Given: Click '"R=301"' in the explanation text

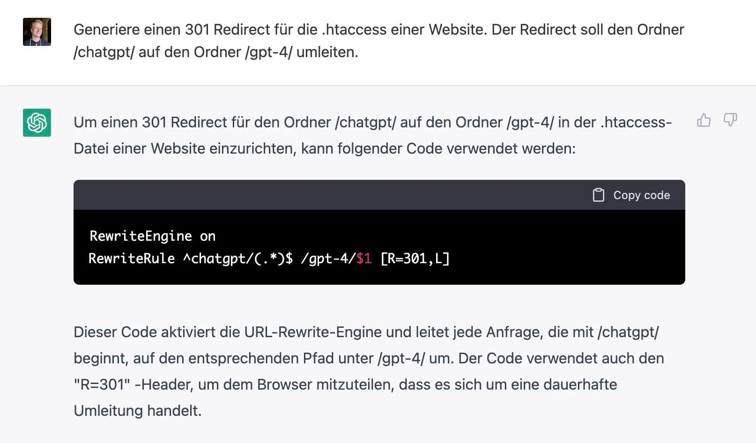Looking at the screenshot, I should [101, 384].
